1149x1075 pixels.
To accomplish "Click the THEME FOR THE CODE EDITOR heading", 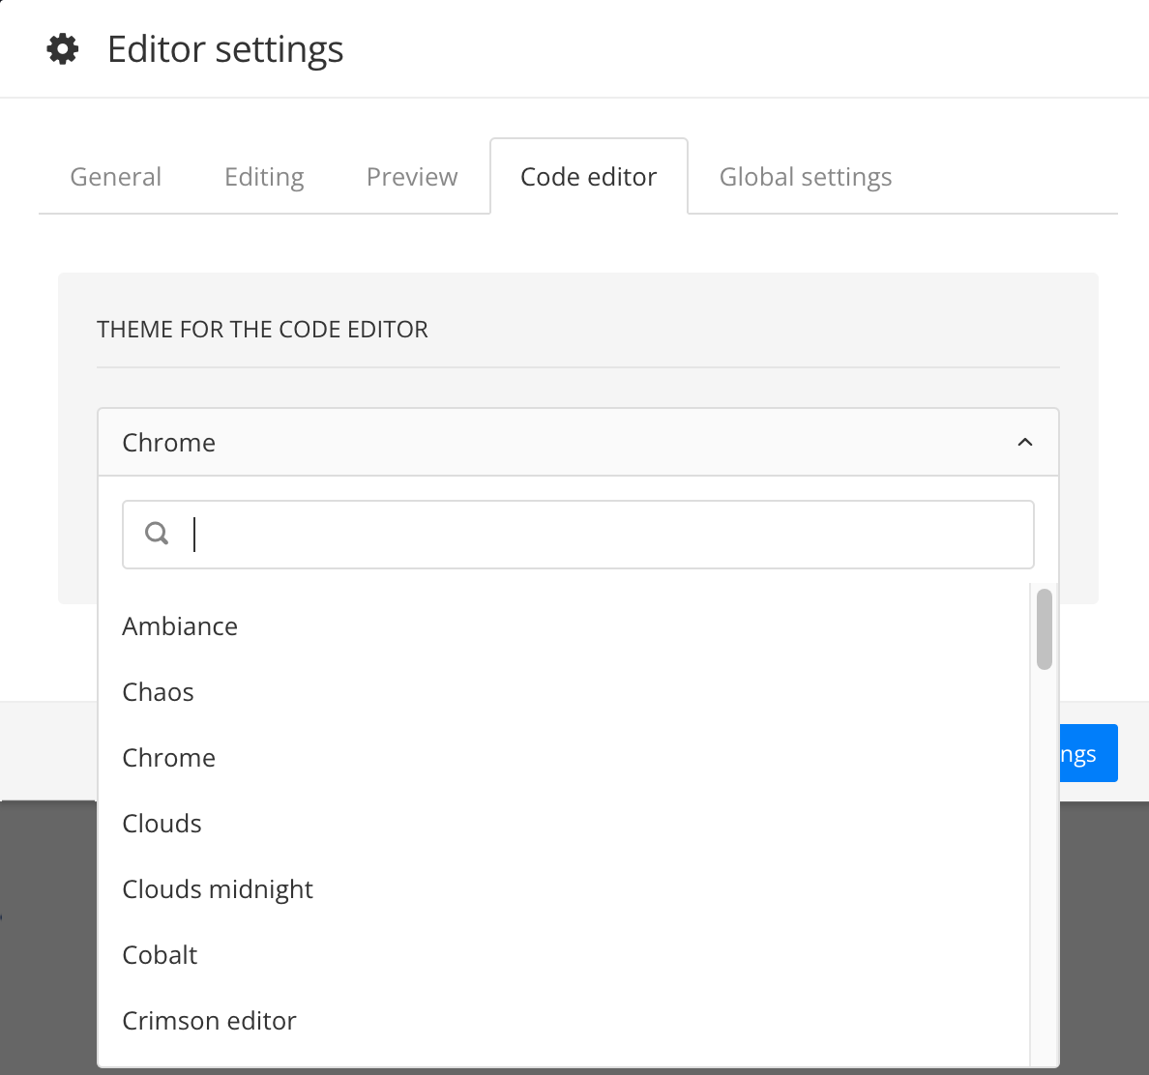I will (x=262, y=329).
